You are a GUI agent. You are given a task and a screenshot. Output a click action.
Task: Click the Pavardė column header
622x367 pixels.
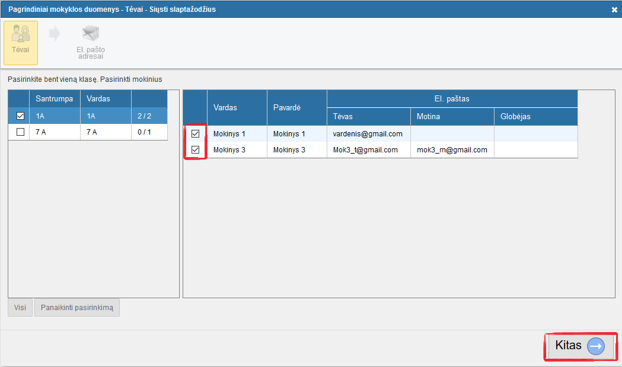pyautogui.click(x=297, y=107)
